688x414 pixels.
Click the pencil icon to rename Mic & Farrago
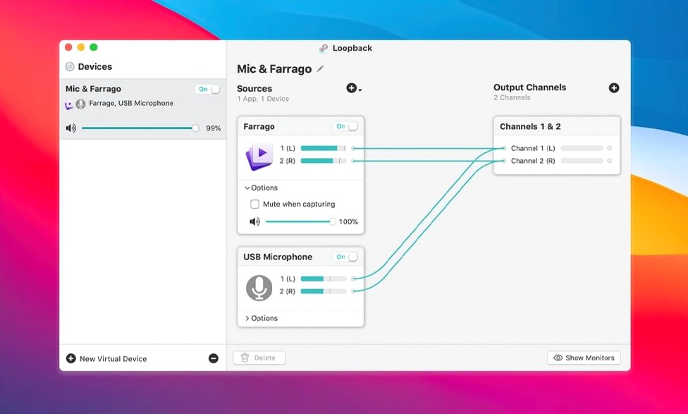coord(321,68)
